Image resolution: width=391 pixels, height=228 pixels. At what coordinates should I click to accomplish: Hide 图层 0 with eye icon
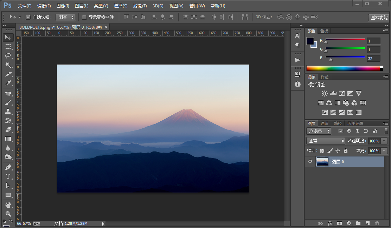(310, 161)
